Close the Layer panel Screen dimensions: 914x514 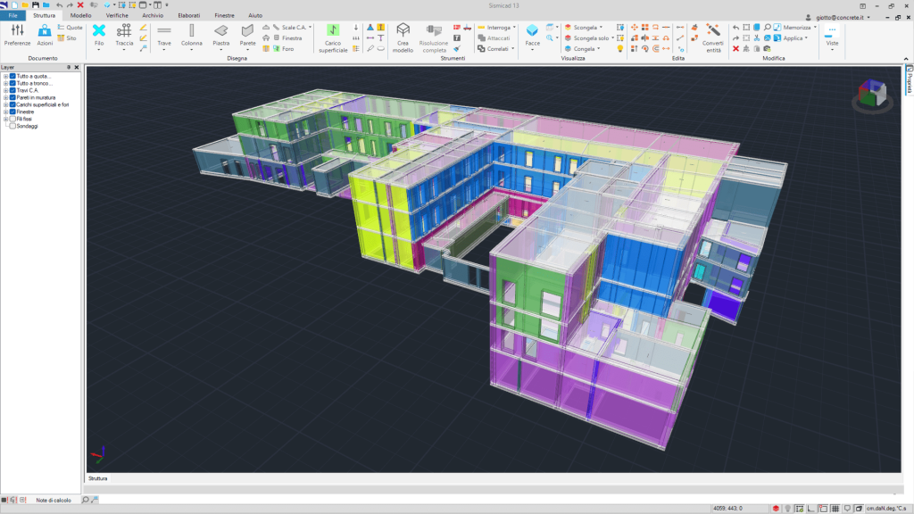coord(77,68)
